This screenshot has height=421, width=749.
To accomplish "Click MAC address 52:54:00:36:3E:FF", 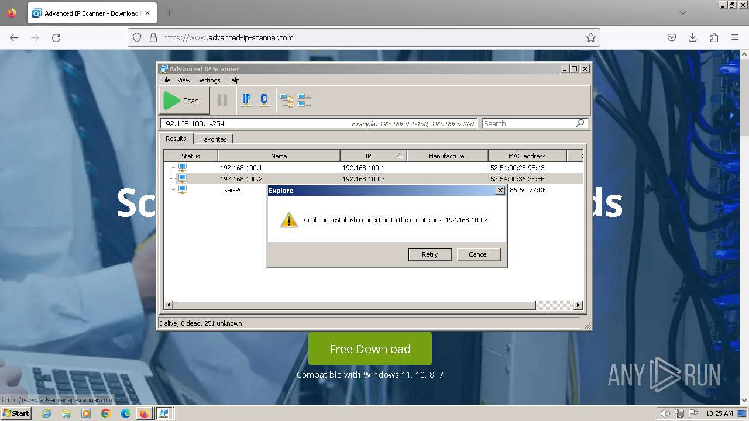I will [517, 179].
